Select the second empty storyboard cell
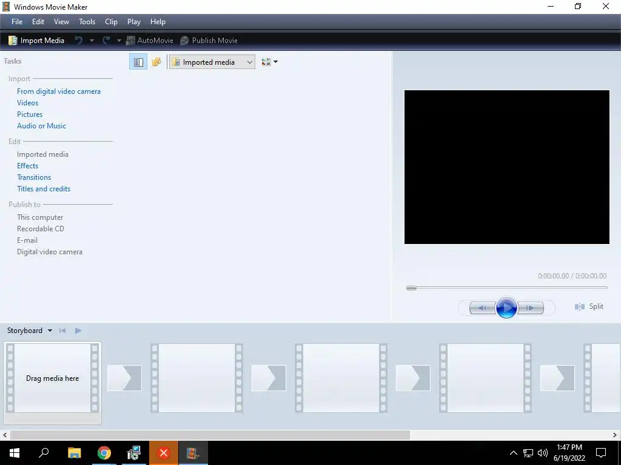The image size is (621, 465). click(x=197, y=378)
